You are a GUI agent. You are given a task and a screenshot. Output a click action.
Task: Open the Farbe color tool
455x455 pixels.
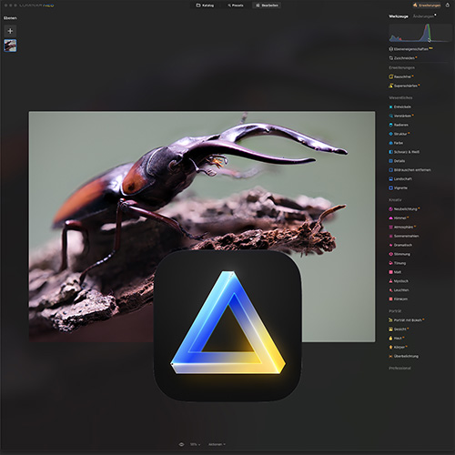[x=396, y=143]
